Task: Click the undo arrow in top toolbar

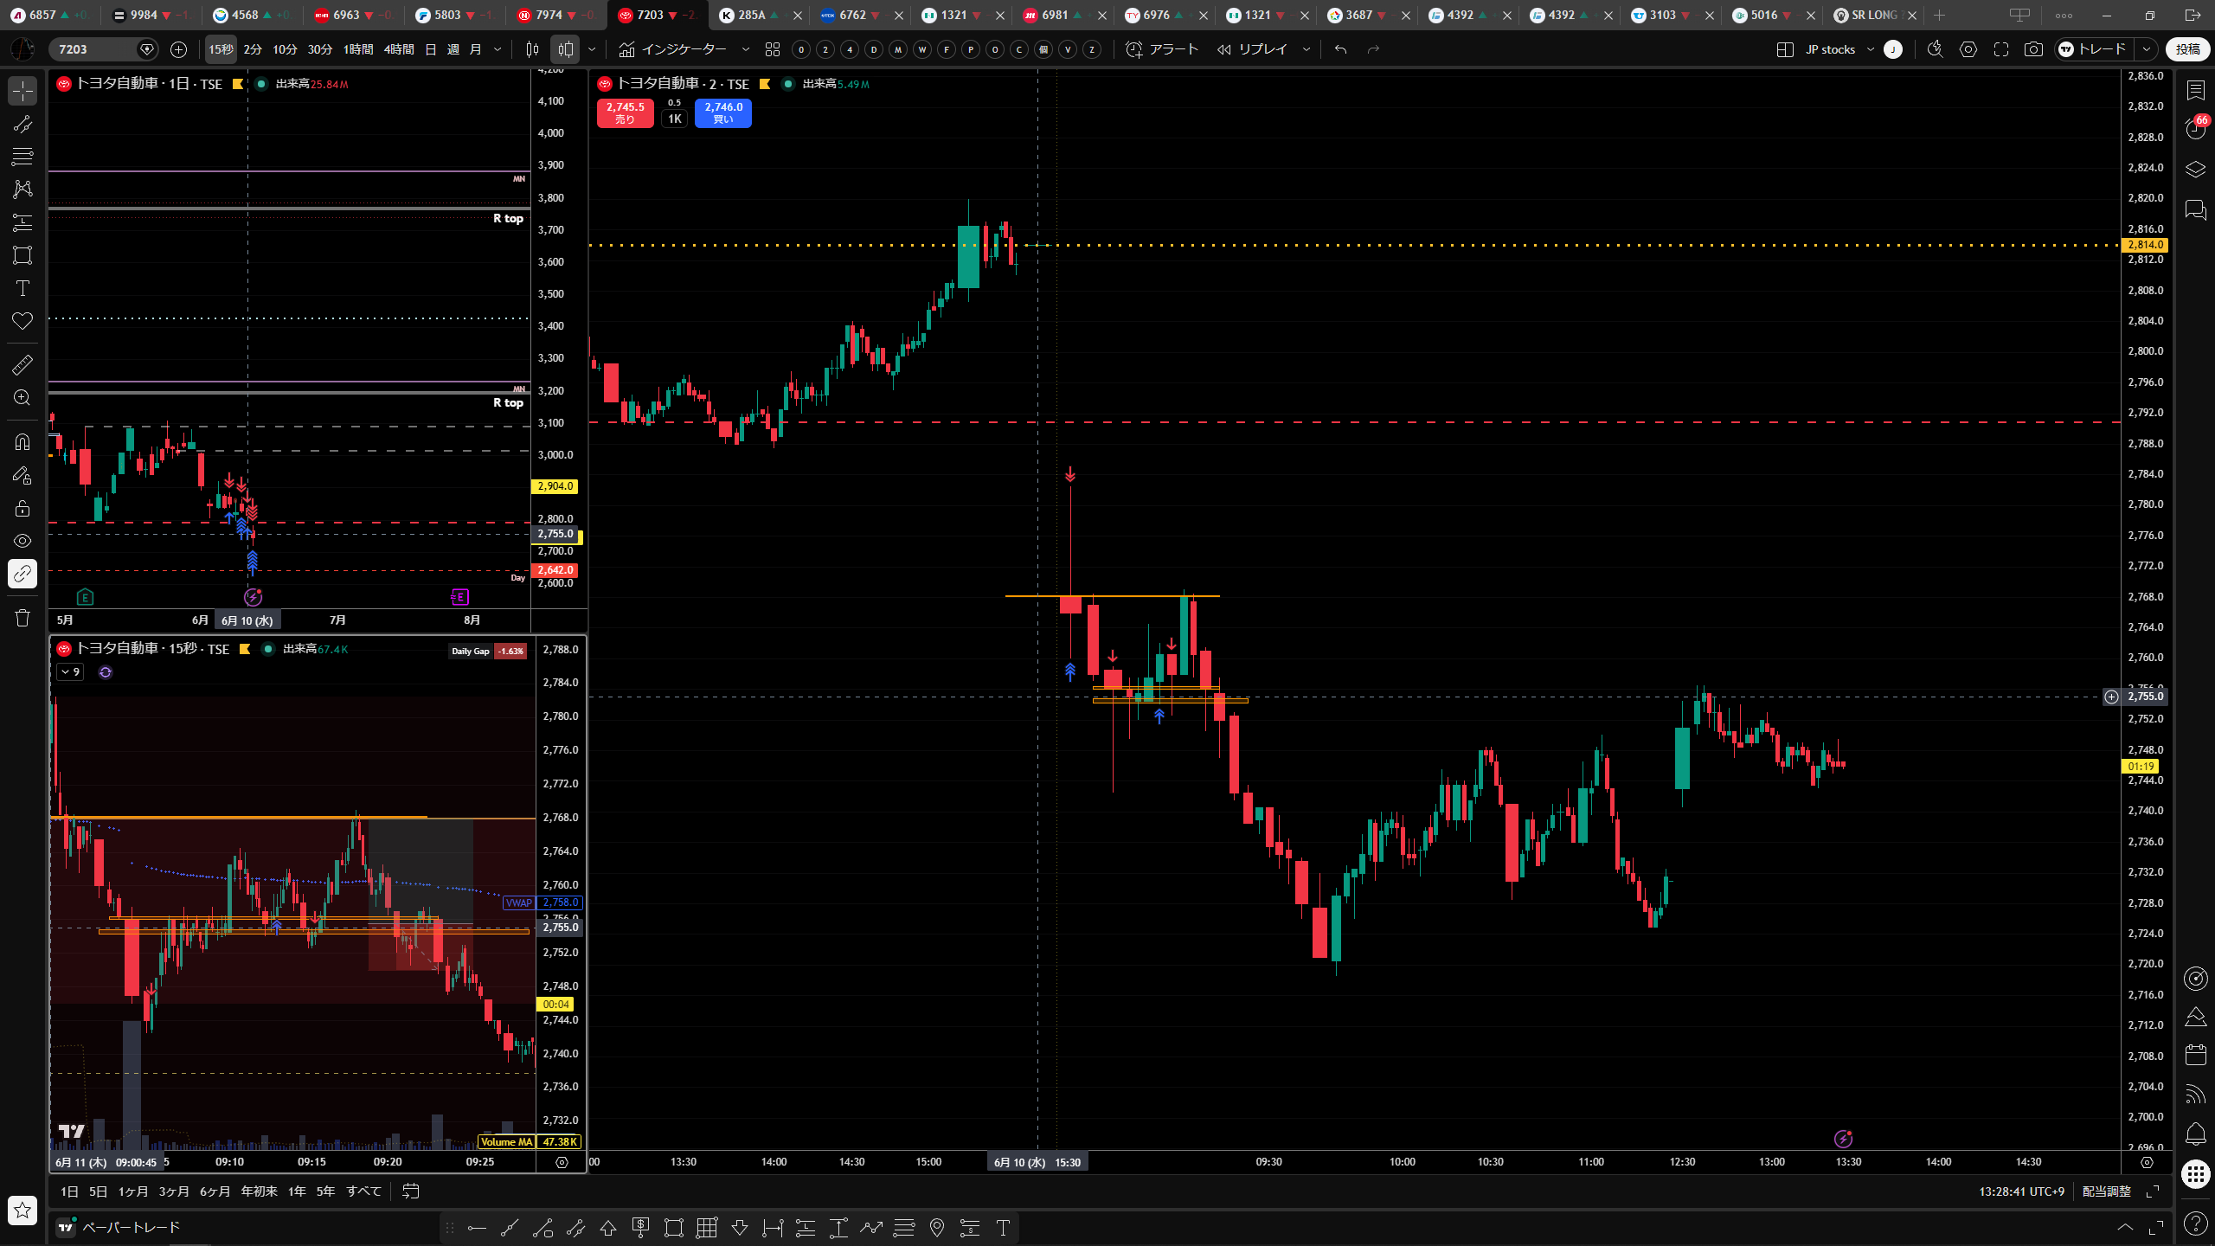Action: click(1340, 49)
